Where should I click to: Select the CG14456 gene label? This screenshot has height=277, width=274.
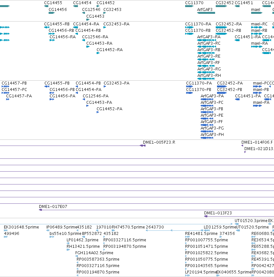pos(58,10)
